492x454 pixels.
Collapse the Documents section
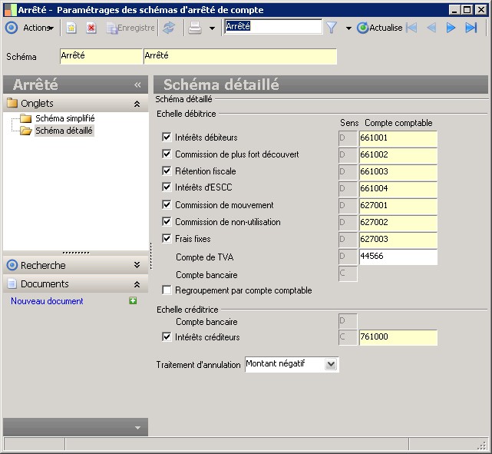[137, 284]
